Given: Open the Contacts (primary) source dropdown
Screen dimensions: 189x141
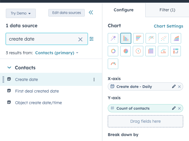Looking at the screenshot, I should coord(57,53).
